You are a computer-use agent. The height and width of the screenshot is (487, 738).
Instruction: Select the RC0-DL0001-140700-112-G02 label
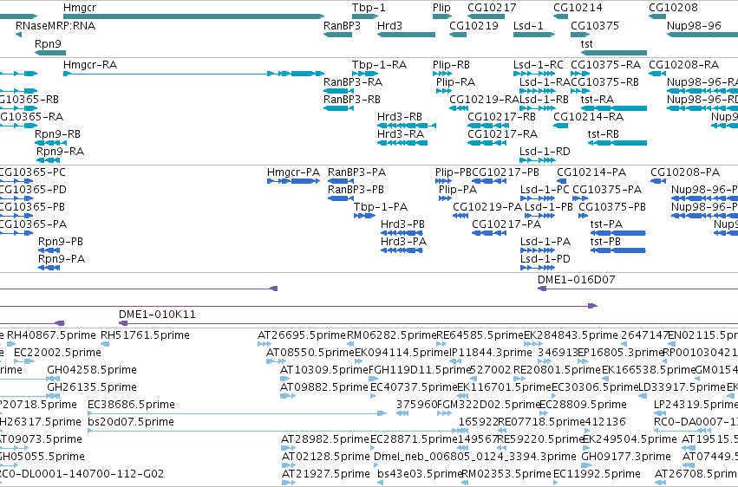click(82, 474)
